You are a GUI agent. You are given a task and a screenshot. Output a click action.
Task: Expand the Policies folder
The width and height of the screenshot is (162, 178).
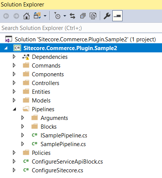[x=14, y=153]
